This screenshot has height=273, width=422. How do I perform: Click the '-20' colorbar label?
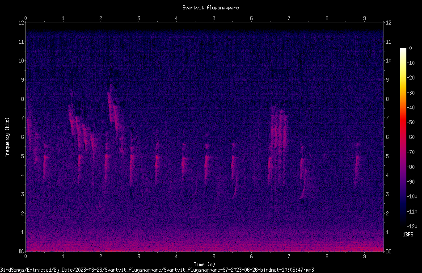click(410, 78)
